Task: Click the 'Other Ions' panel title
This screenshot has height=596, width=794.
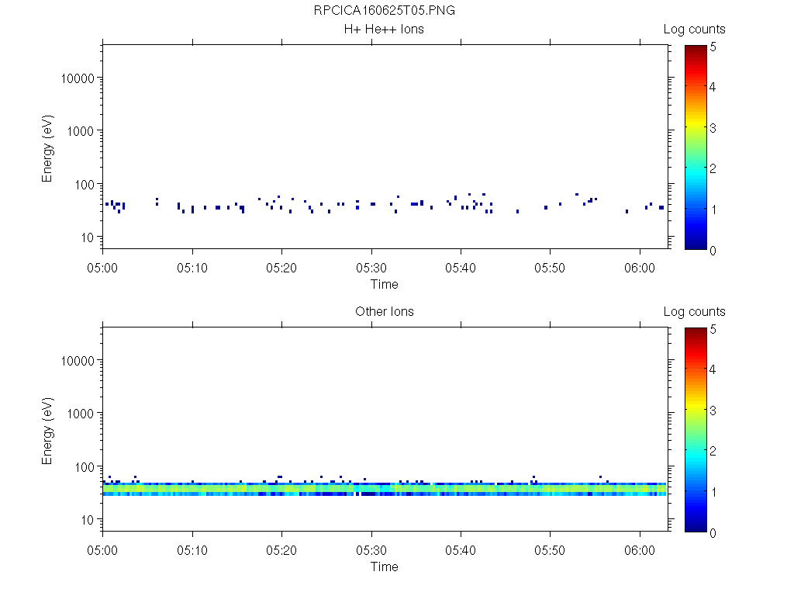Action: point(385,311)
